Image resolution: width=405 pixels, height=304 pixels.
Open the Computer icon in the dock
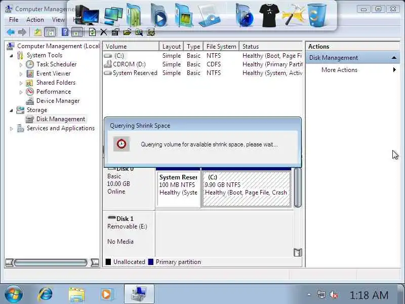(x=87, y=16)
